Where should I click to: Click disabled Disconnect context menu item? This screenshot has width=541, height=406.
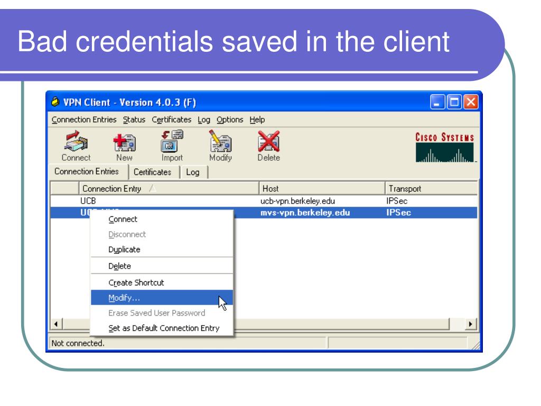(x=162, y=234)
